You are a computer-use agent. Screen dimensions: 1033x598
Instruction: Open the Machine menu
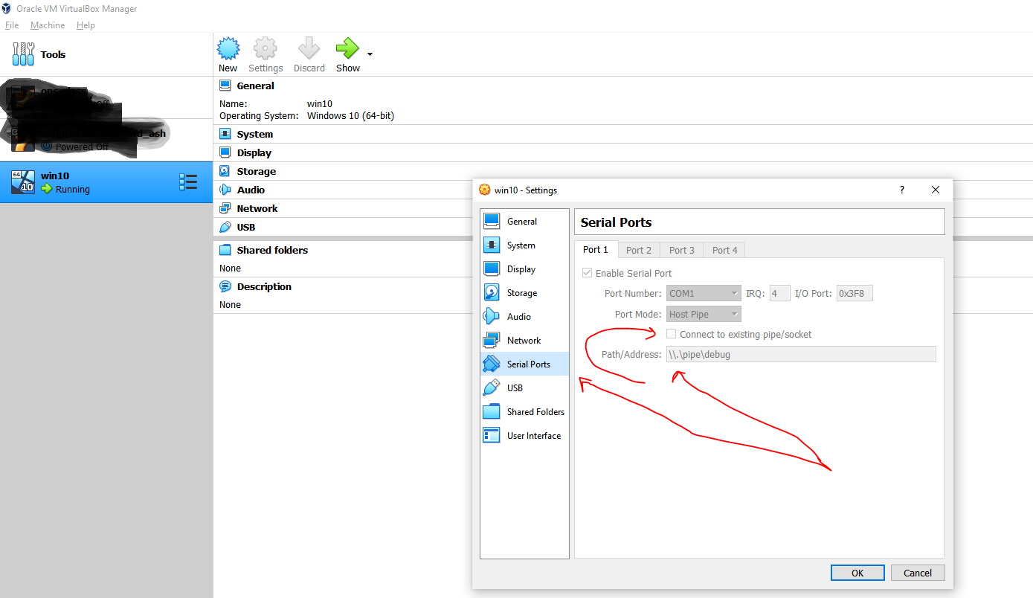pyautogui.click(x=48, y=25)
